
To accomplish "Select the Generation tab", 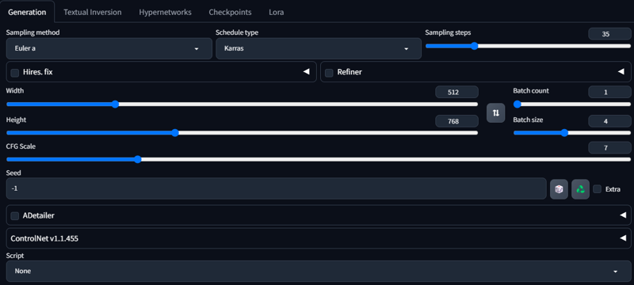I will coord(27,12).
